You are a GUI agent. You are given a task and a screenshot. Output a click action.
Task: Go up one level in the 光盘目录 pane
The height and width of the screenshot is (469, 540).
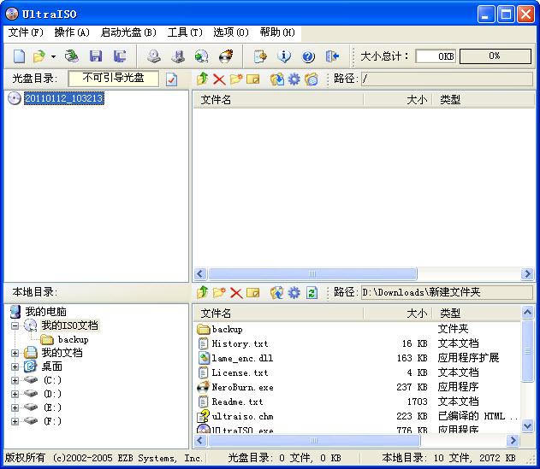click(x=203, y=79)
